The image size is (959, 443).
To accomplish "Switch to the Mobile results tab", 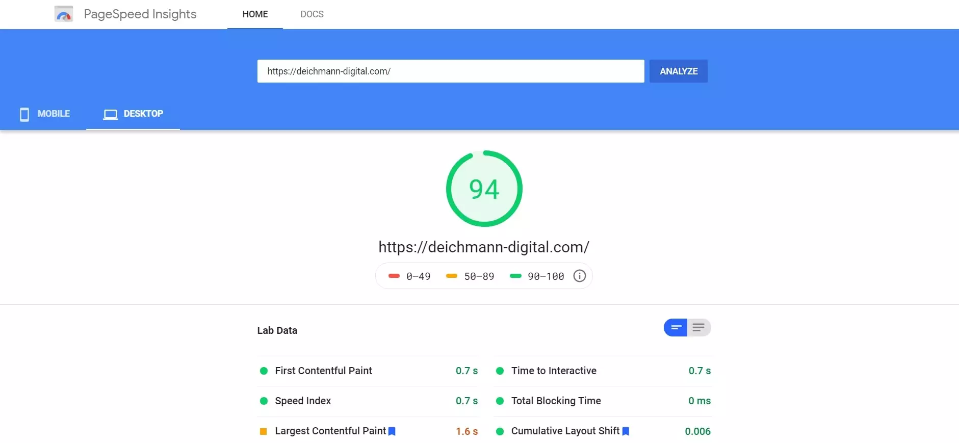I will pos(45,114).
